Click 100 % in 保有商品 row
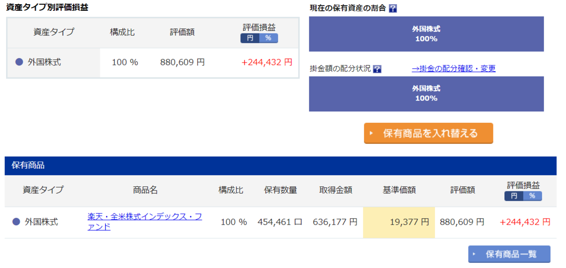566x268 pixels. [234, 222]
